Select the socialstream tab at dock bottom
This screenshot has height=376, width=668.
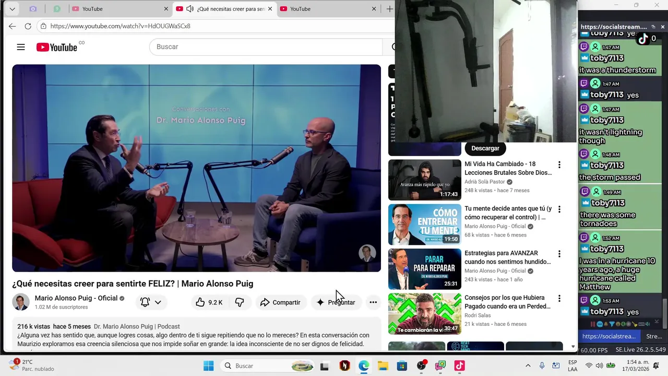(609, 336)
